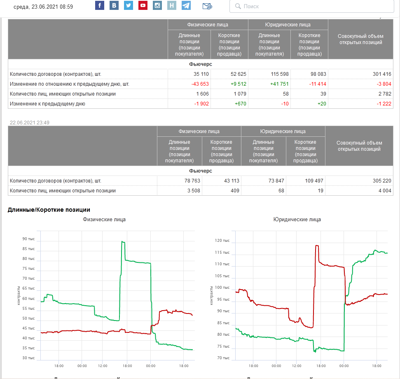
Task: Open the Telegram paper plane icon
Action: tap(186, 6)
